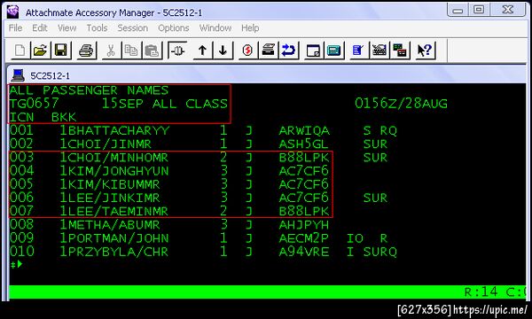Select passenger 1PRZYBYLA/CHR
The height and width of the screenshot is (319, 532).
pos(114,252)
